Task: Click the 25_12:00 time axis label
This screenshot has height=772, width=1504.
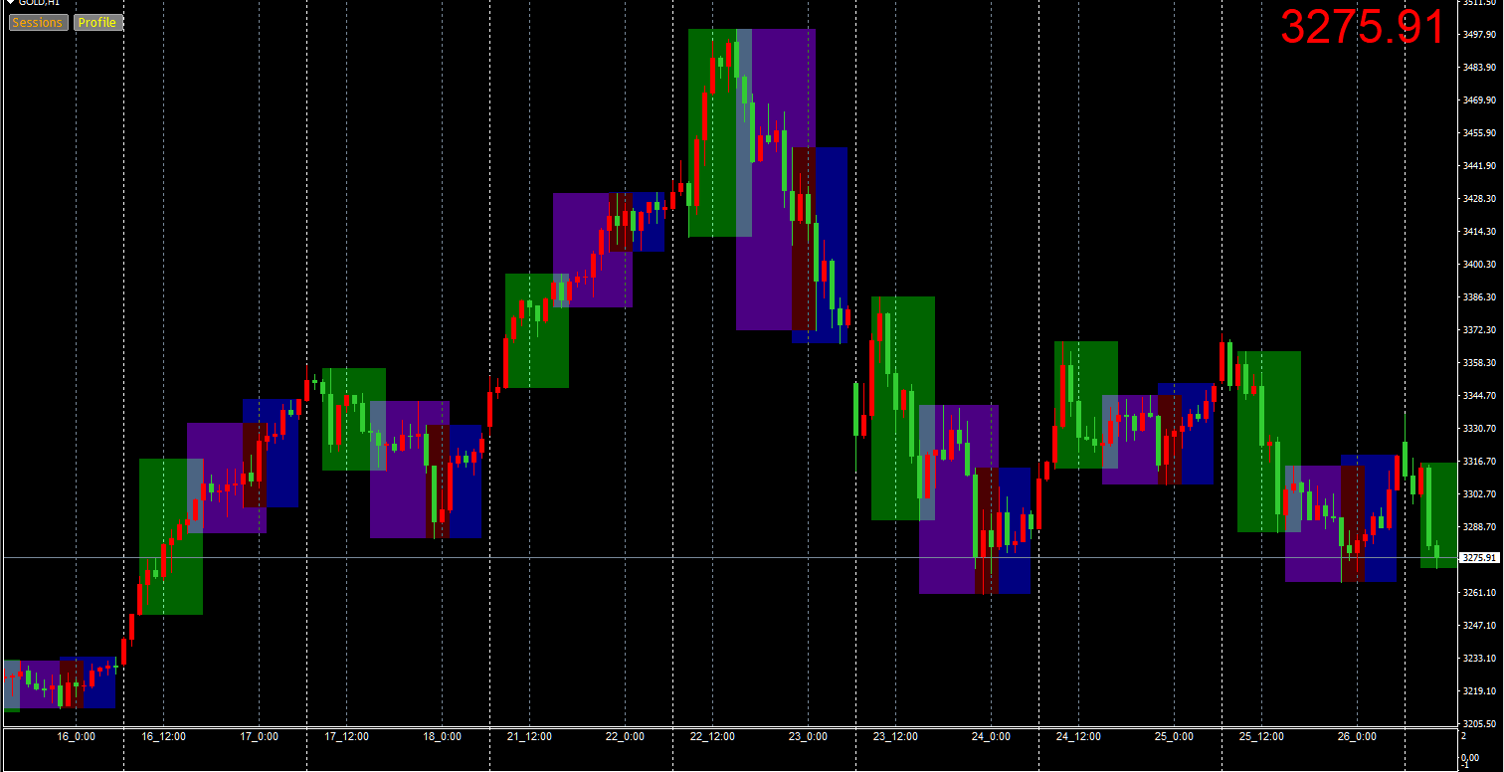Action: pyautogui.click(x=1261, y=737)
